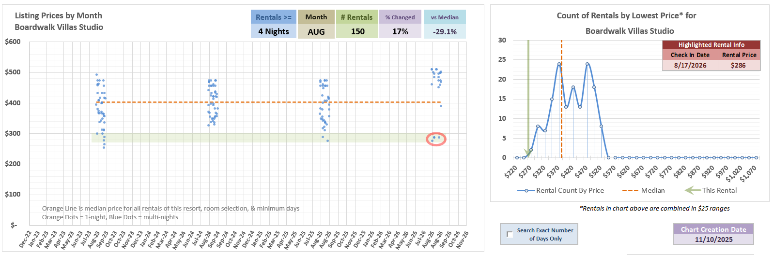Click the vs Median value -29.1%
Image resolution: width=773 pixels, height=255 pixels.
pyautogui.click(x=445, y=31)
